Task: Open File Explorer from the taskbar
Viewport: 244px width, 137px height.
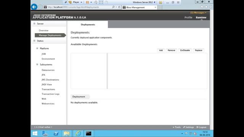Action: 67,134
